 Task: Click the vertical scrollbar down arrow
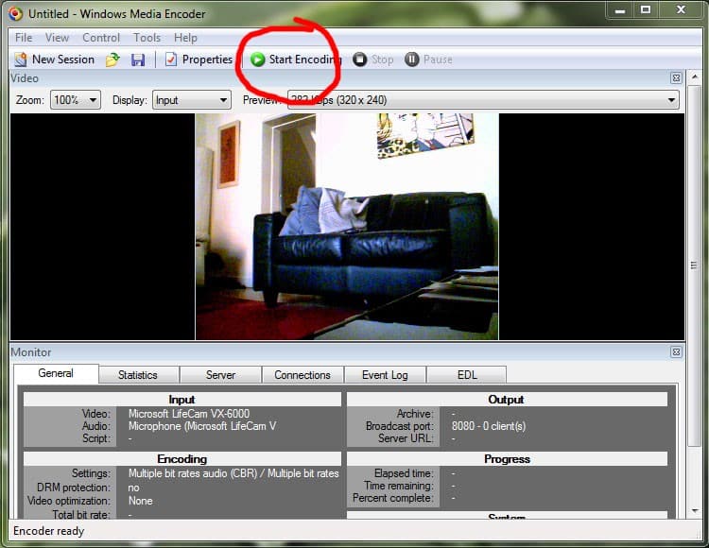pos(695,510)
